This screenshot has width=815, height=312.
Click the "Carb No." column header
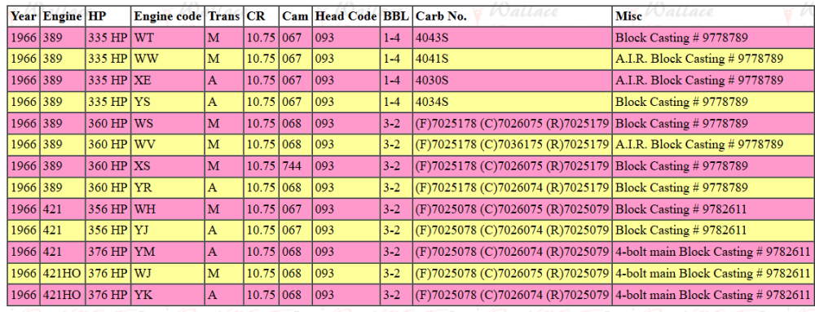(x=513, y=16)
